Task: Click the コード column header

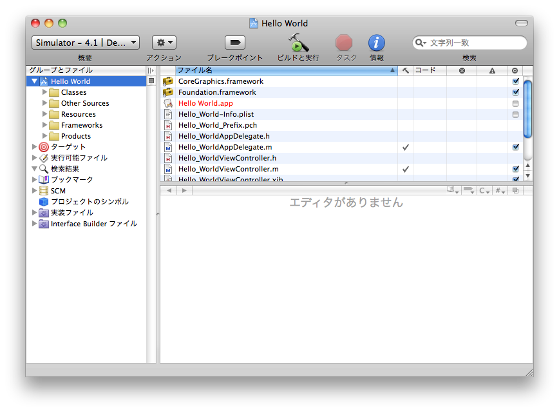Action: click(x=429, y=70)
